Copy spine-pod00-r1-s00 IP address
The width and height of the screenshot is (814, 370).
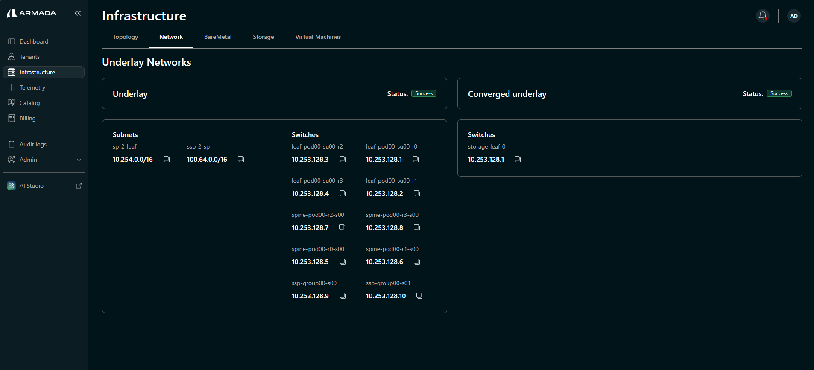pyautogui.click(x=417, y=262)
